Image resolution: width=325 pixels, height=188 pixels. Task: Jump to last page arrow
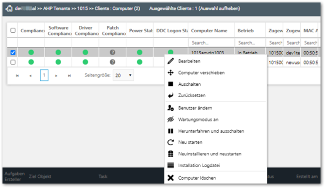point(70,76)
